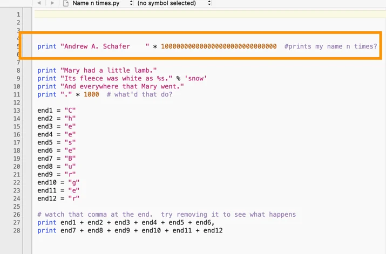The image size is (386, 254).
Task: Click line number 19 in the gutter
Action: 17,159
